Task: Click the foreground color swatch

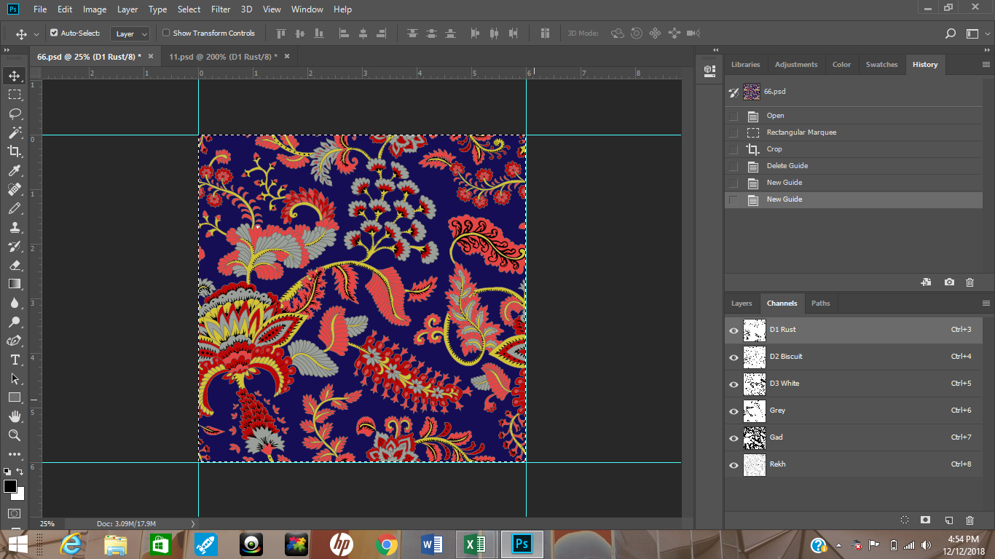Action: (9, 486)
